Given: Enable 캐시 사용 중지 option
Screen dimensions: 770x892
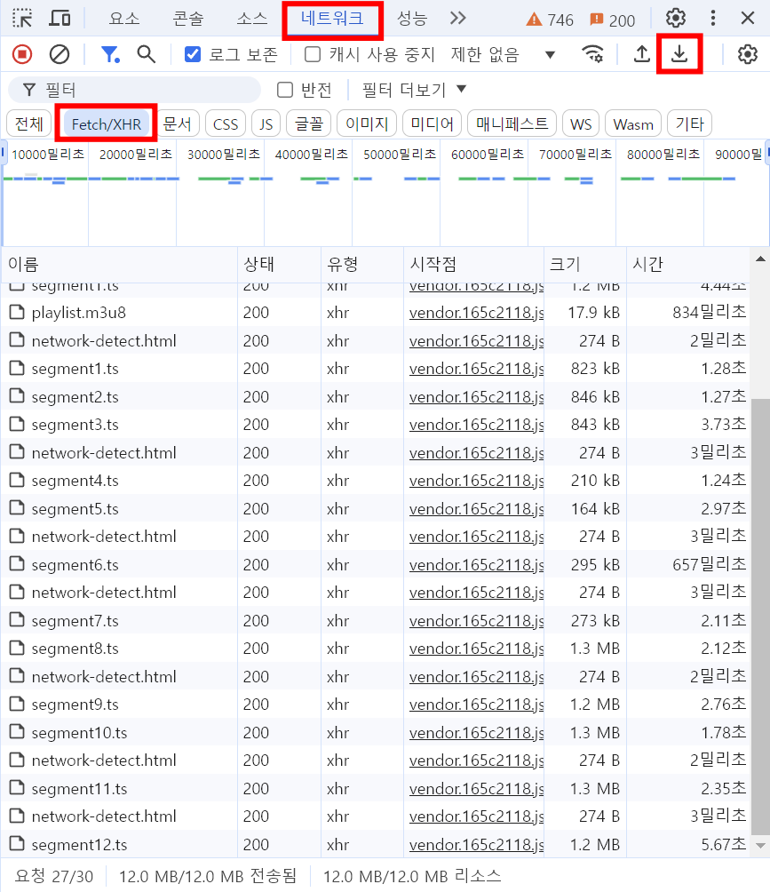Looking at the screenshot, I should (313, 54).
